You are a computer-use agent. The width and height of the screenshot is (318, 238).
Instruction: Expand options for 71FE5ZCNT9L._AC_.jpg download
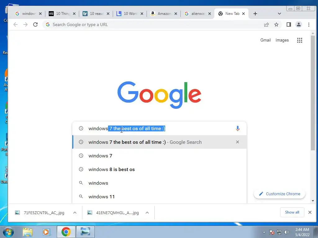click(x=75, y=213)
